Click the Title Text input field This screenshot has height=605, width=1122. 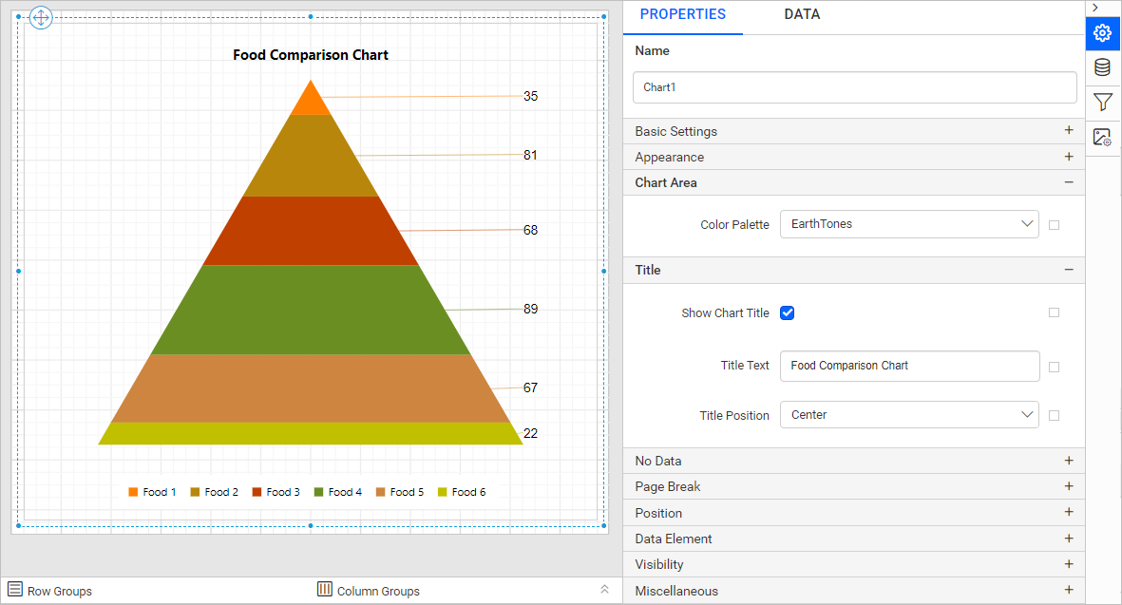point(909,366)
